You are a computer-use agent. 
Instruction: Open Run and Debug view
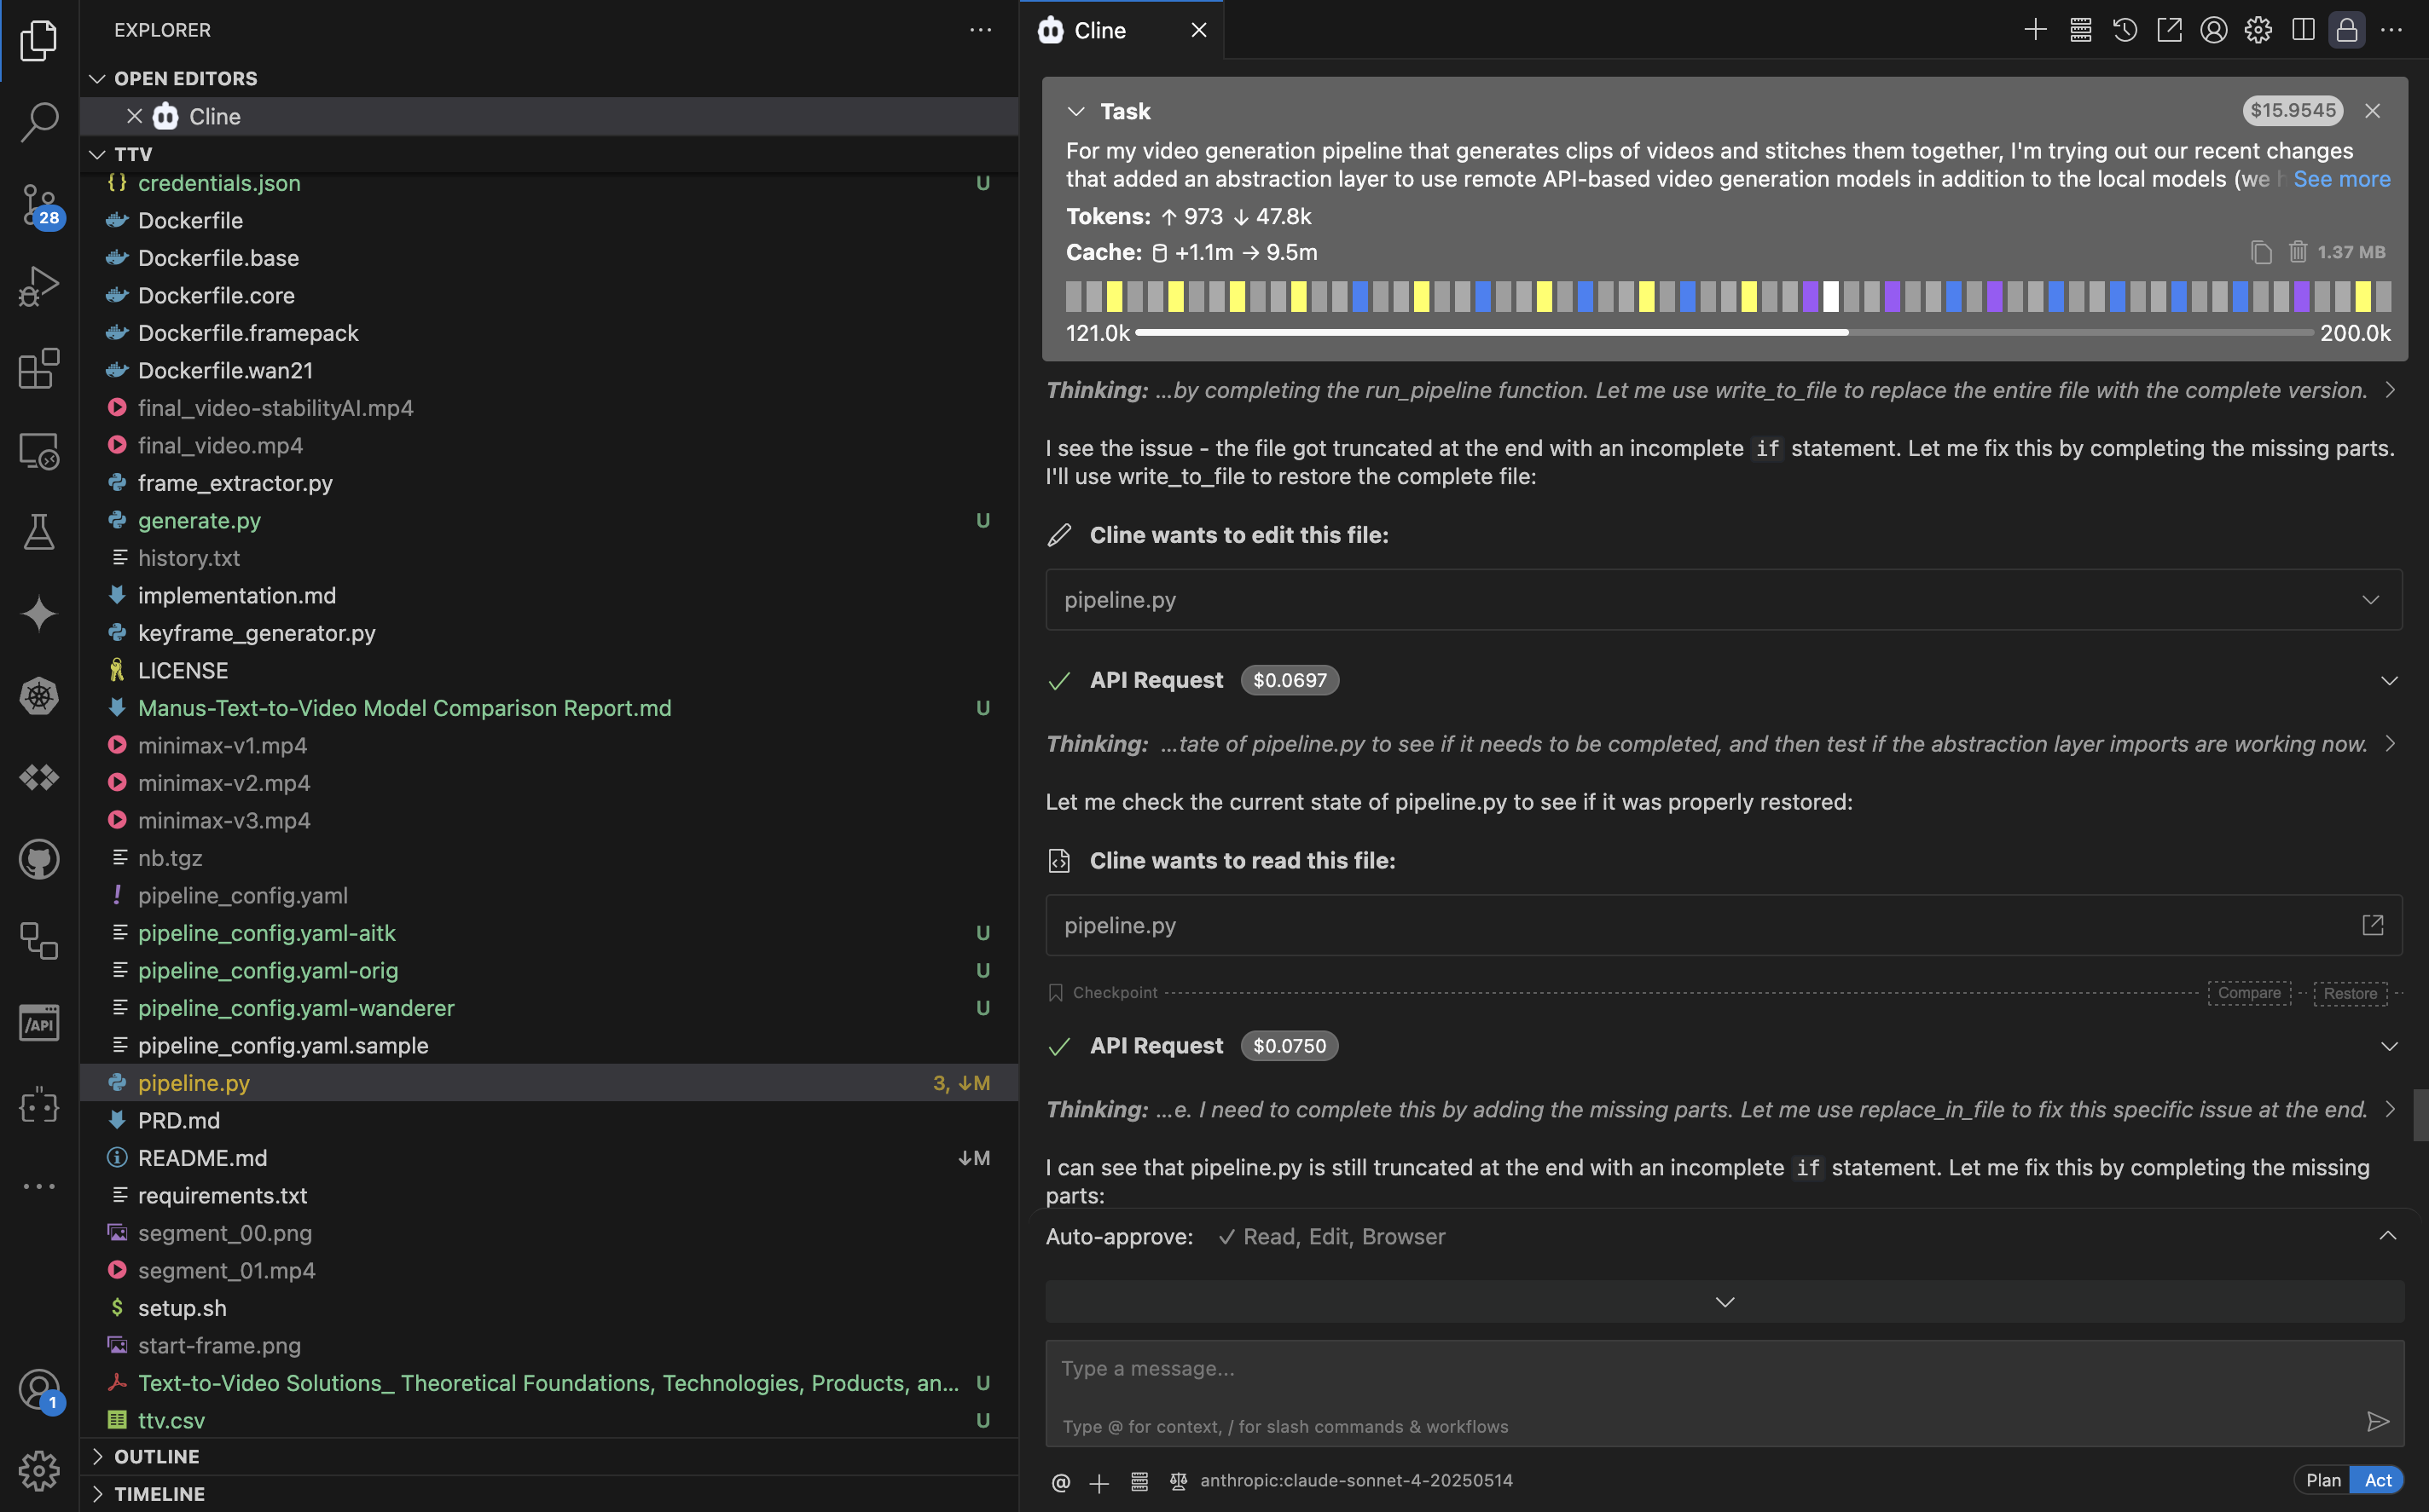(x=39, y=286)
